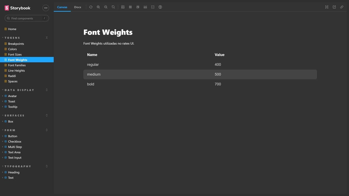Open the accessibility vision simulator

[x=160, y=7]
